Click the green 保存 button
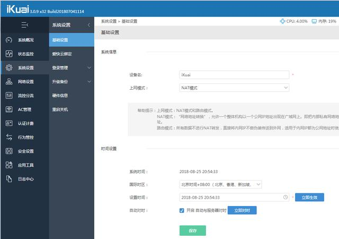Viewport: 339px width, 239px height. tap(193, 231)
